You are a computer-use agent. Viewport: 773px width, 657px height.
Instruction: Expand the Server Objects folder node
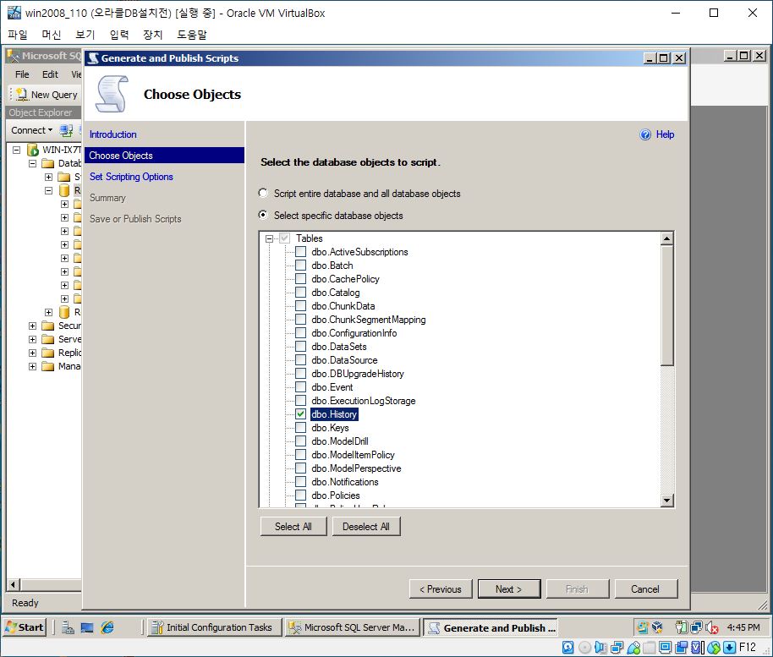tap(32, 340)
